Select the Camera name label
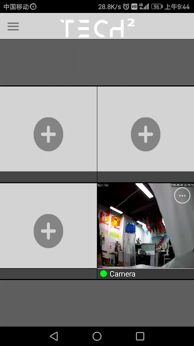Viewport: 194px width, 346px height. coord(122,274)
